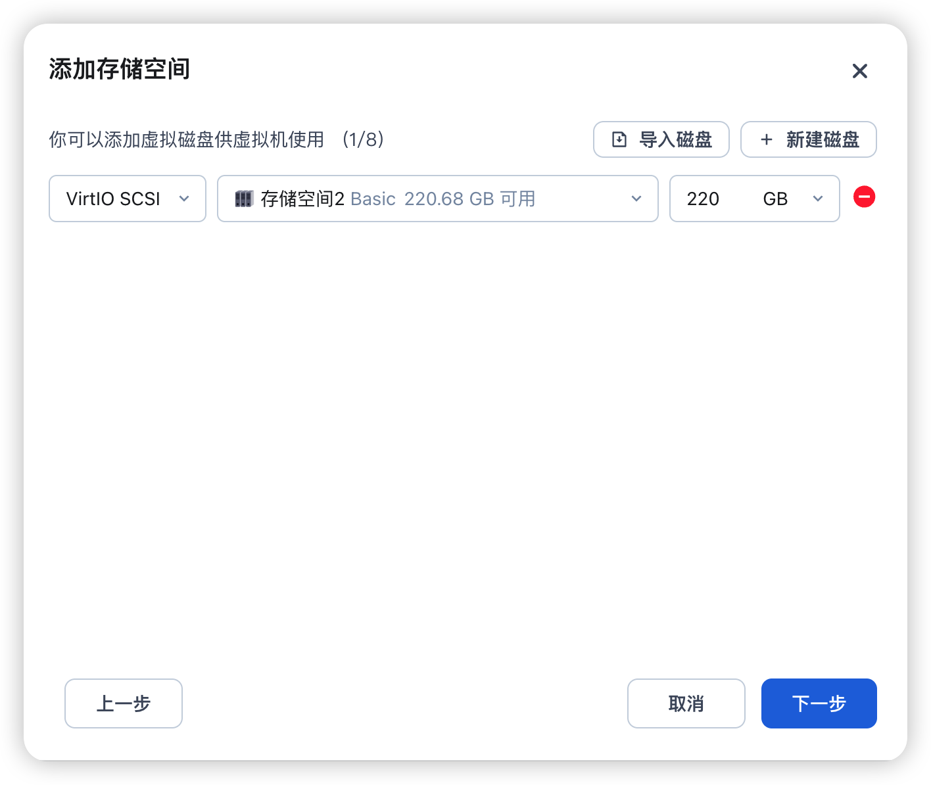931x785 pixels.
Task: Click the red remove disk icon
Action: tap(864, 197)
